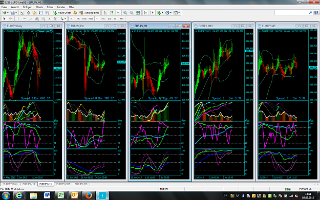Select the crosshair tool
Image resolution: width=320 pixels, height=200 pixels.
11,19
